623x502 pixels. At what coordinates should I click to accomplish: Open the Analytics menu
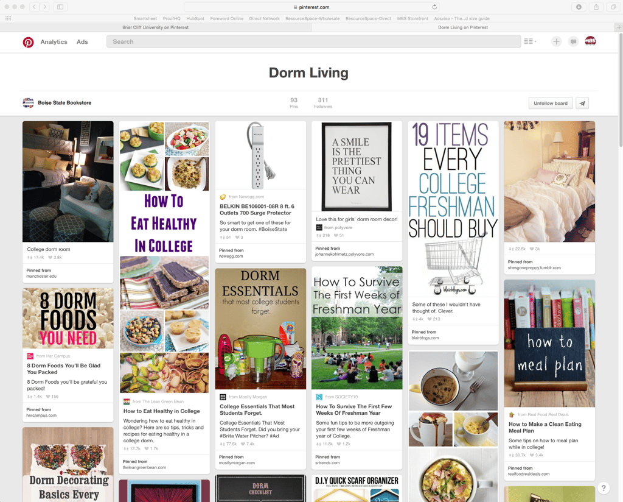click(x=54, y=42)
